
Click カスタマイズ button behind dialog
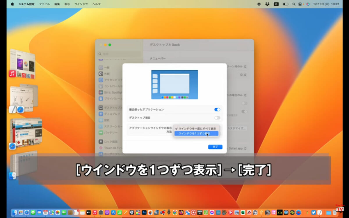[x=237, y=128]
